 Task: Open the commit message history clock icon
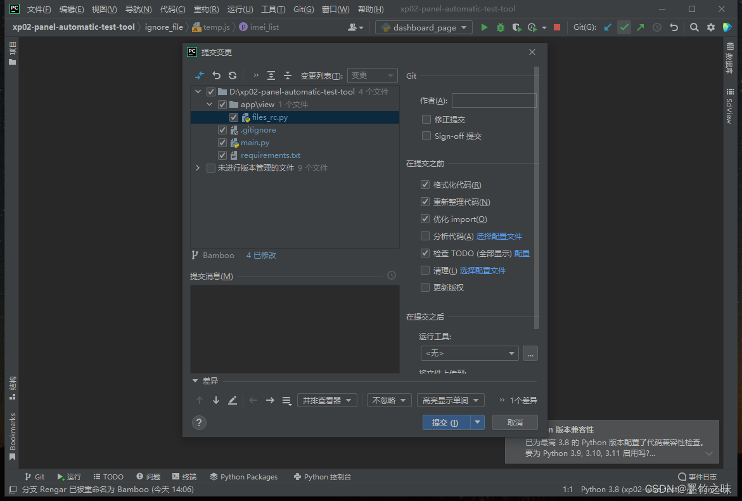tap(391, 275)
